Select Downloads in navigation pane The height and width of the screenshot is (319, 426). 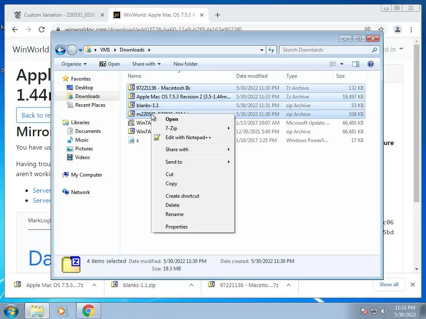(87, 96)
